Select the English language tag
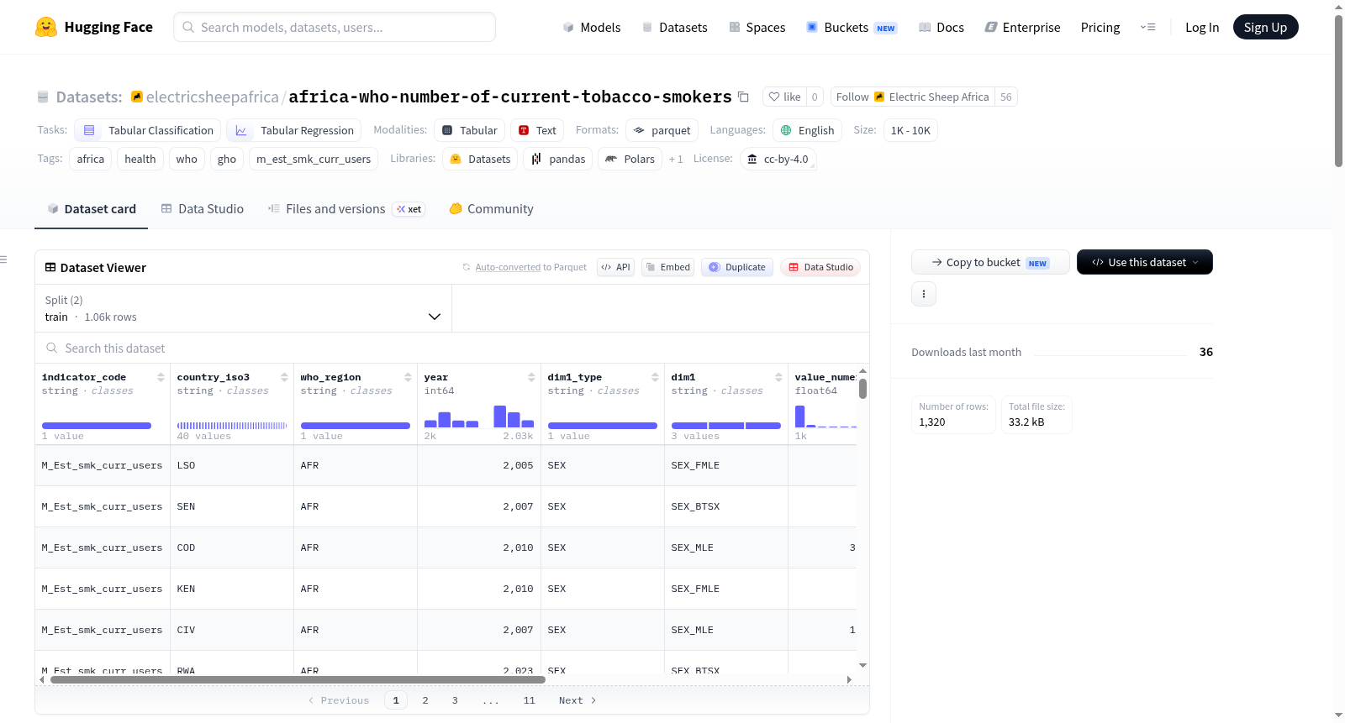Viewport: 1345px width, 723px height. click(x=807, y=130)
